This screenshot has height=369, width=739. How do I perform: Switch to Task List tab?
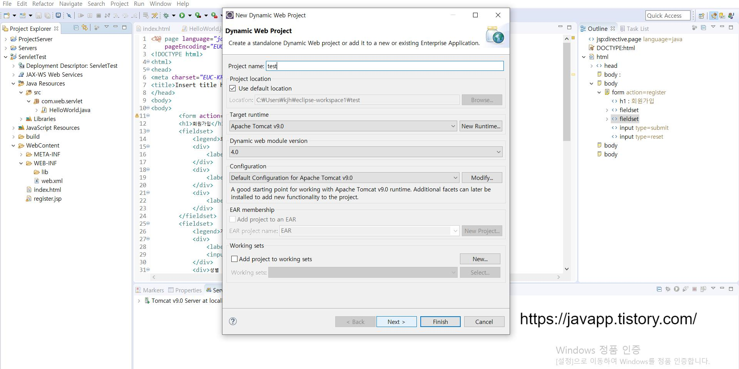point(634,29)
